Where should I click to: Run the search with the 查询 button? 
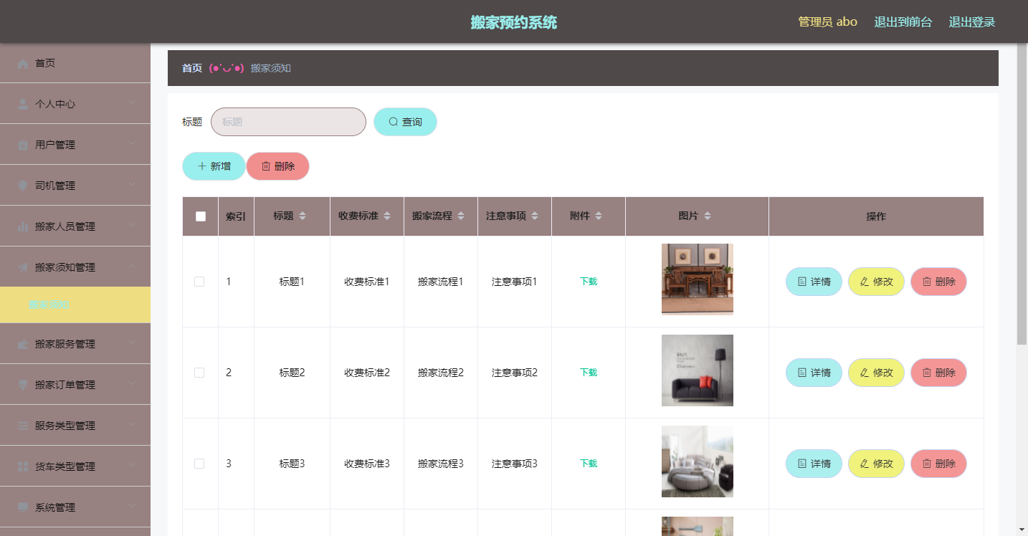405,122
